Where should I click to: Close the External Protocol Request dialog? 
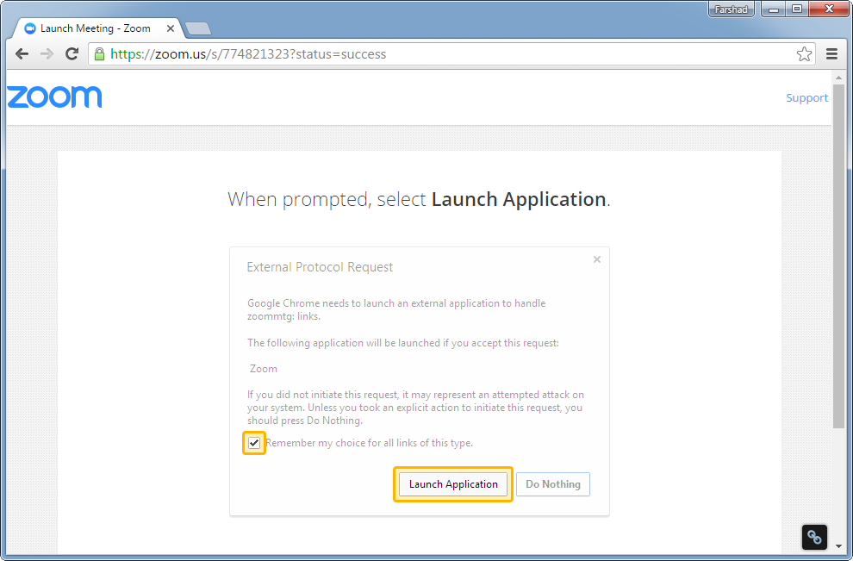(597, 259)
